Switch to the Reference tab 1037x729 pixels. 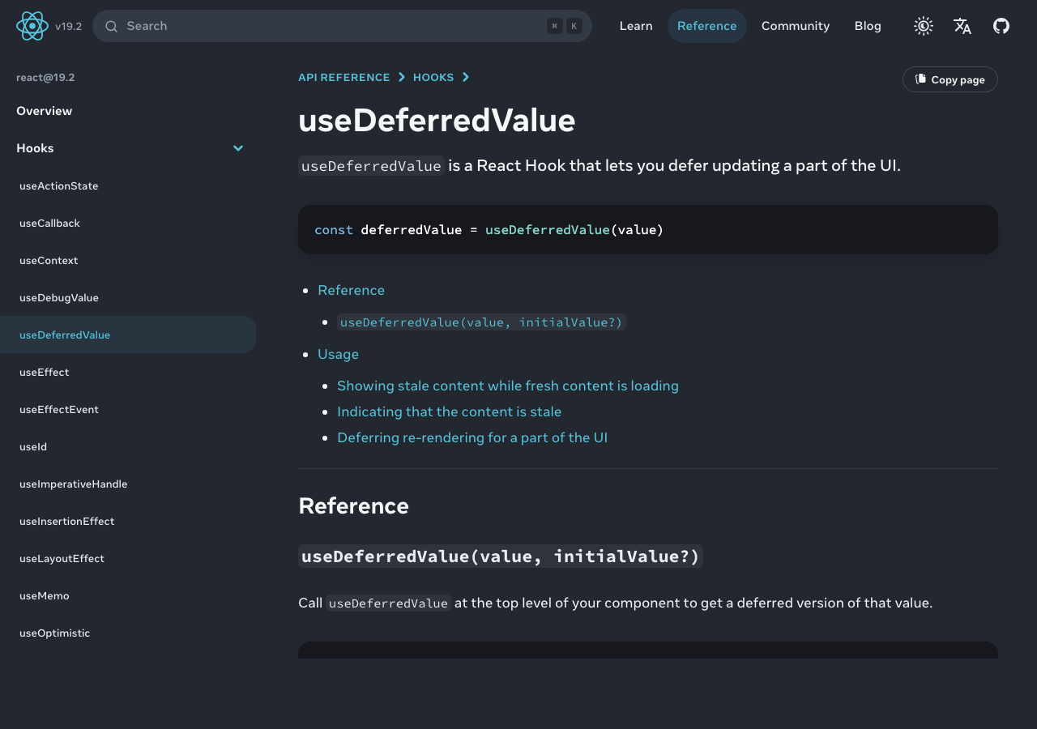pos(706,25)
